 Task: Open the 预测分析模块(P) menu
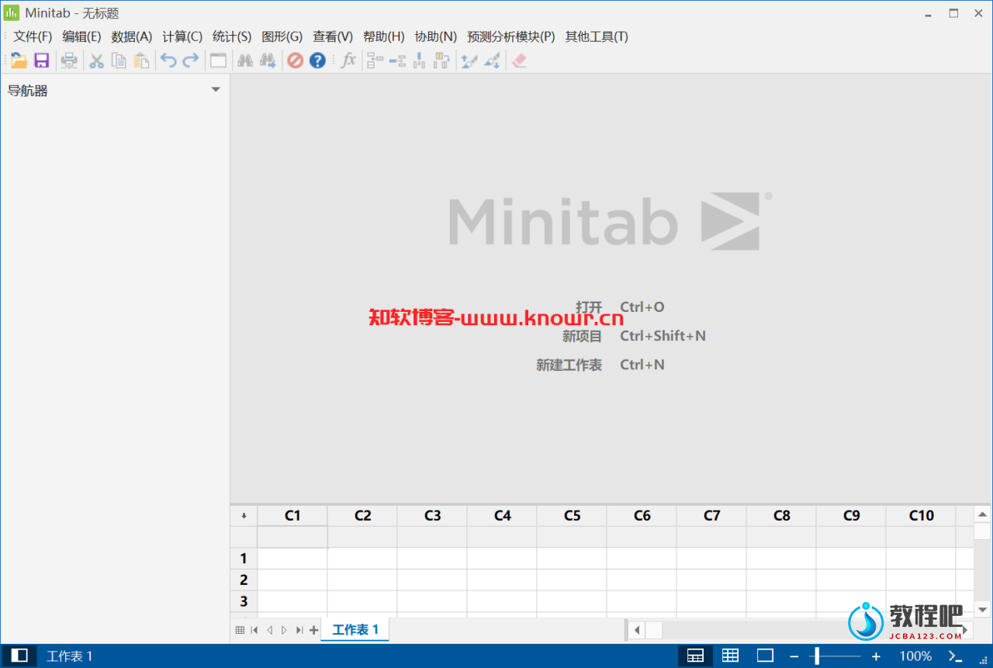[x=511, y=36]
